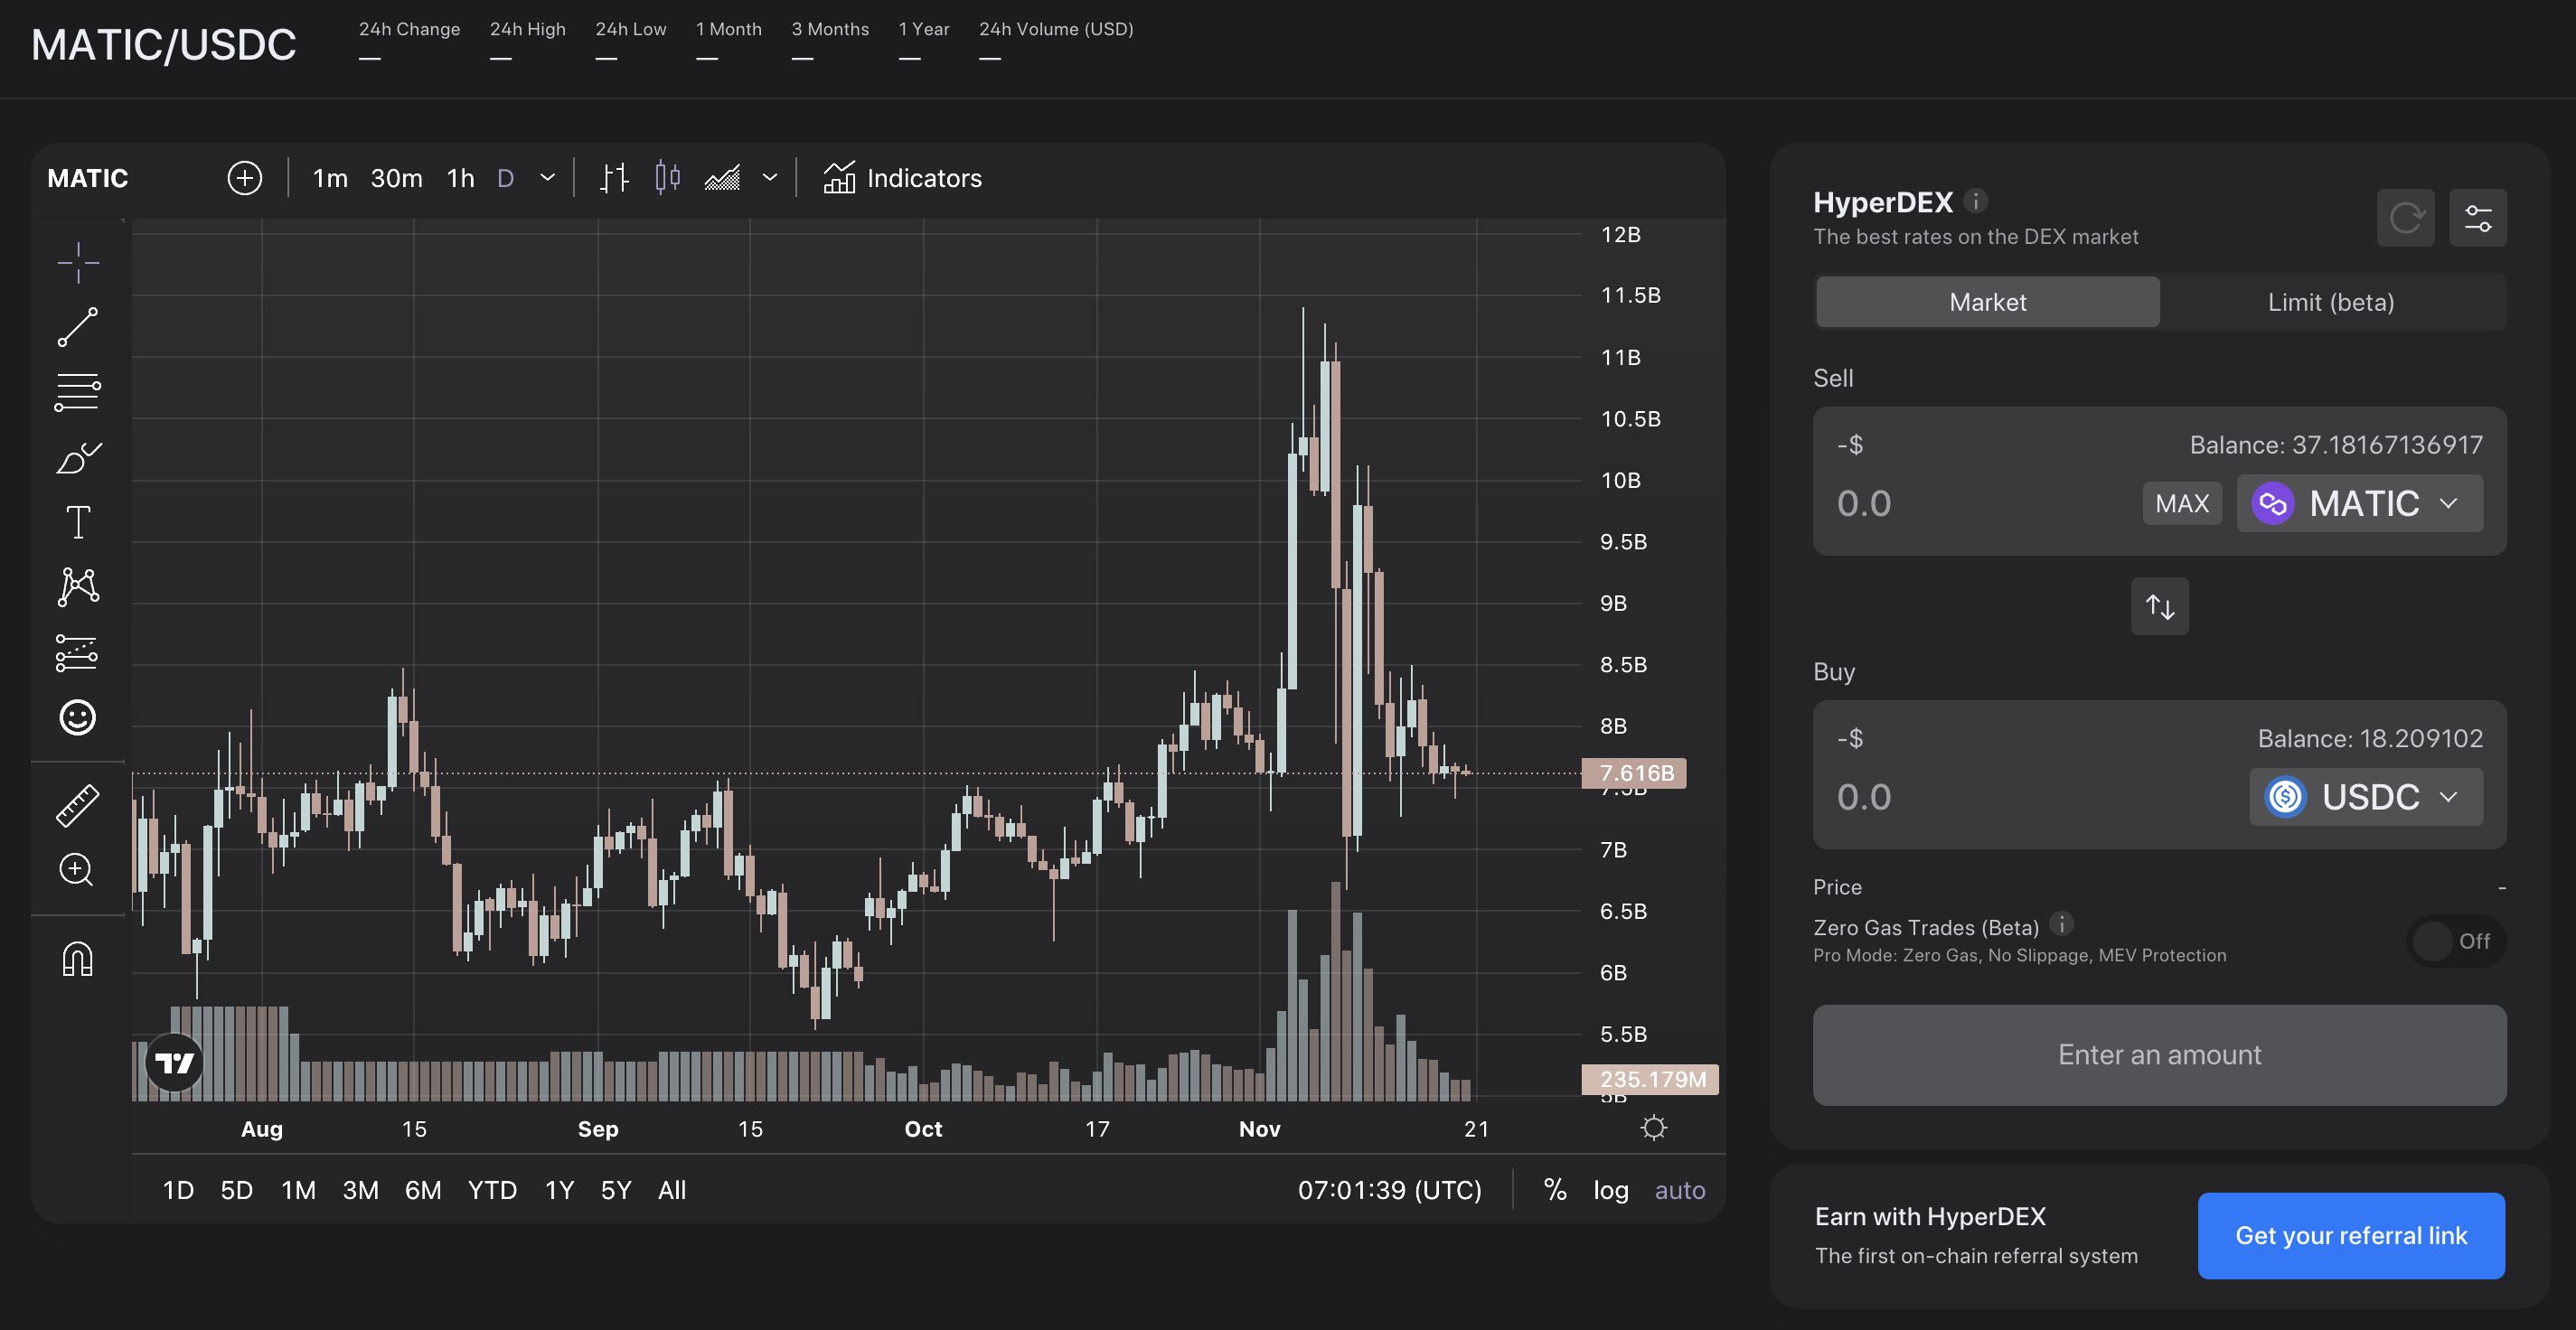
Task: Expand the time interval dropdown arrow
Action: pyautogui.click(x=547, y=178)
